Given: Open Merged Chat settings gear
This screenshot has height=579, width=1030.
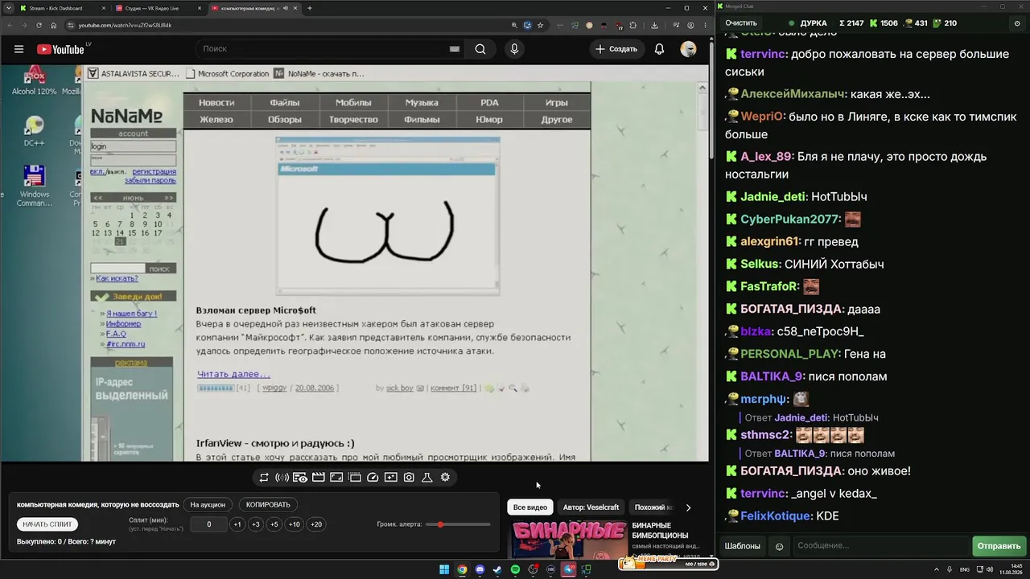Looking at the screenshot, I should click(1016, 23).
